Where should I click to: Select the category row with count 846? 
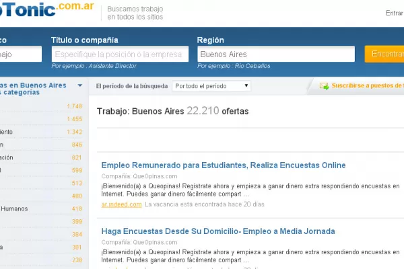click(x=41, y=145)
